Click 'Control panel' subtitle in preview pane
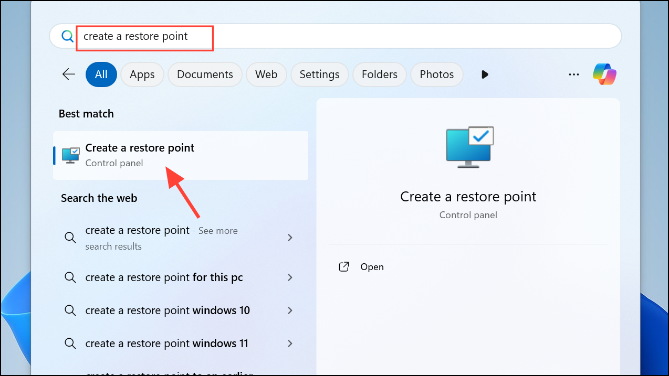The width and height of the screenshot is (669, 376). click(468, 215)
